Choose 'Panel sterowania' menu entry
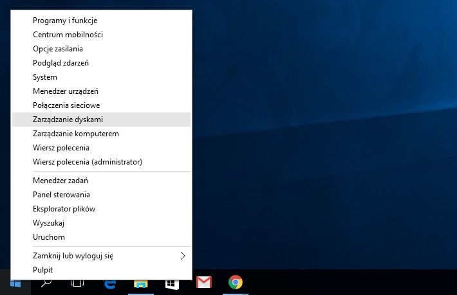Screen dimensions: 457x295 pos(101,195)
